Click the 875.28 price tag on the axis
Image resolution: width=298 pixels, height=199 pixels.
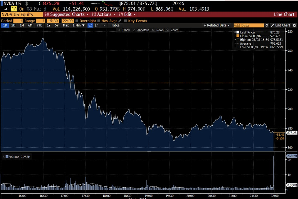tap(291, 133)
